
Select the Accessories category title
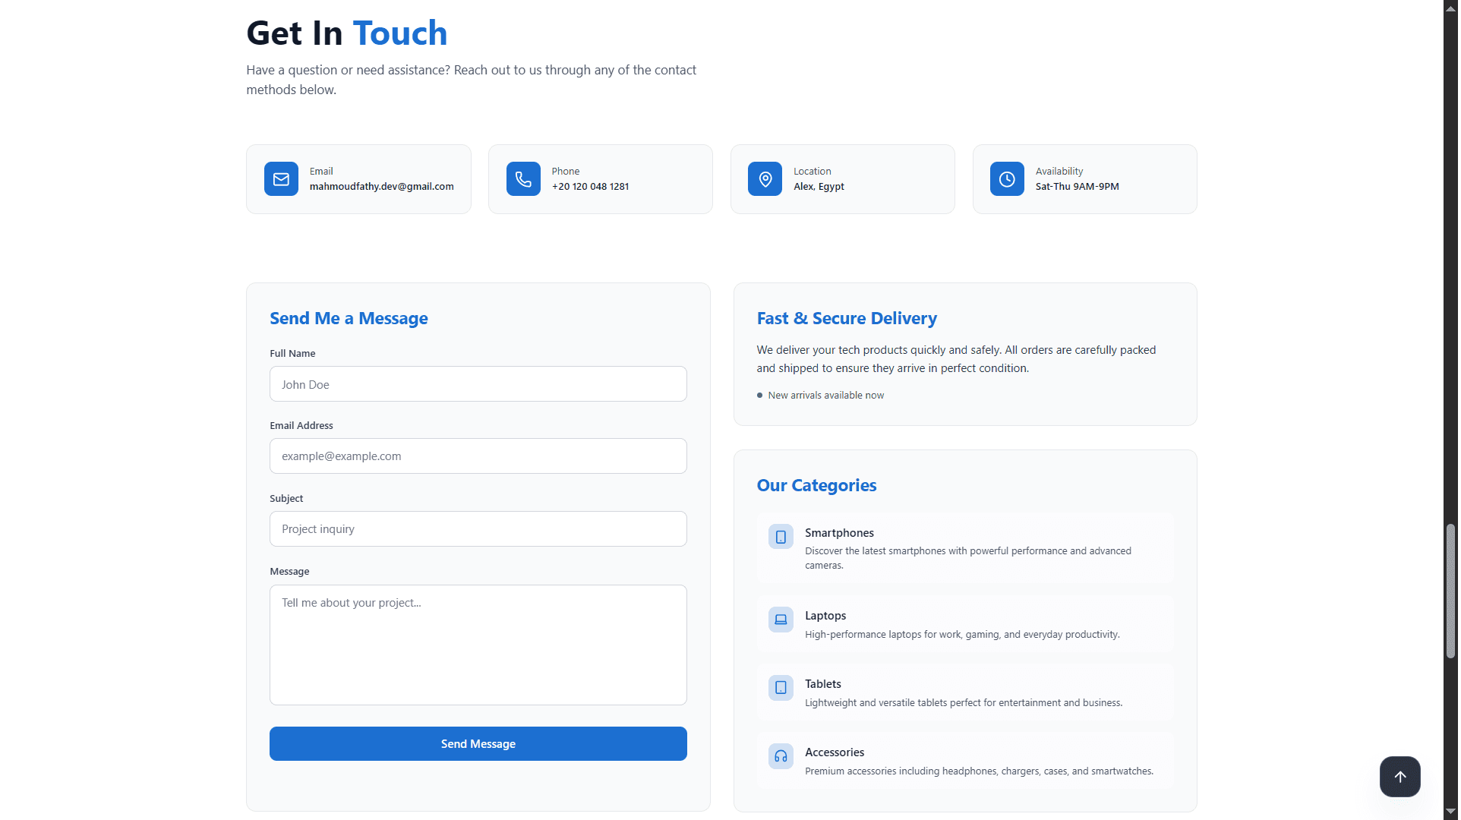(x=835, y=752)
